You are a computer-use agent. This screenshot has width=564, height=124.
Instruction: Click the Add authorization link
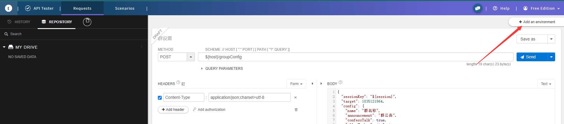click(x=209, y=110)
